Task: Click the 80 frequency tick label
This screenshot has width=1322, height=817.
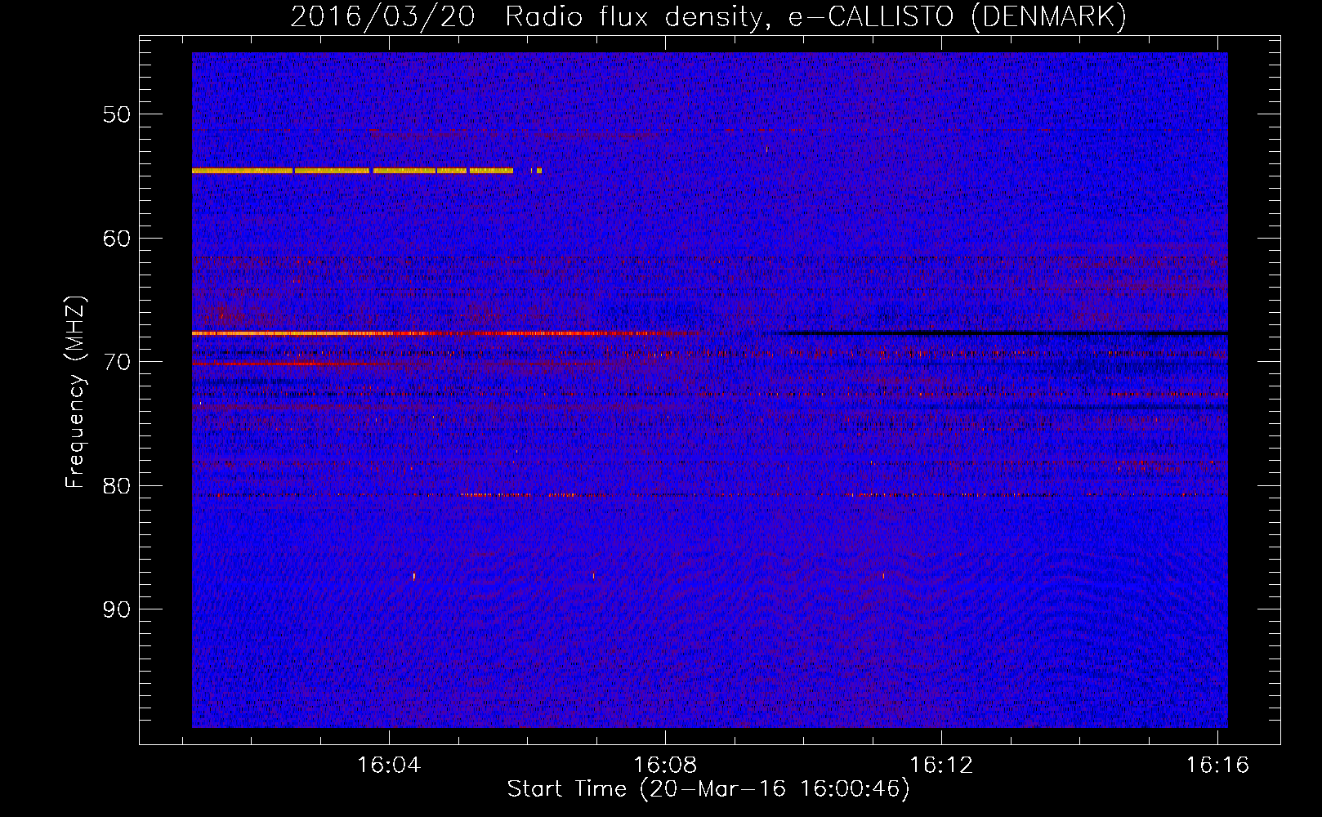Action: point(117,486)
